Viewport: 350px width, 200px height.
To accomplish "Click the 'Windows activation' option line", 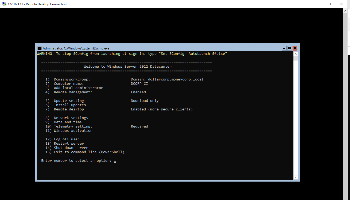I will coord(73,131).
